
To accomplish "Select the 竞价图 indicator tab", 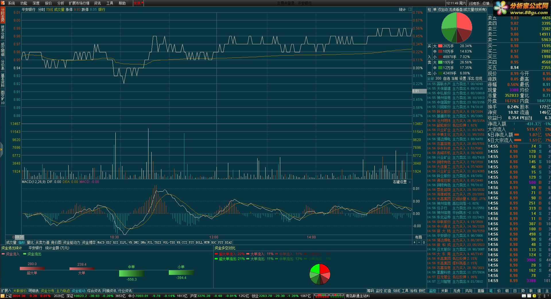I will [x=56, y=242].
